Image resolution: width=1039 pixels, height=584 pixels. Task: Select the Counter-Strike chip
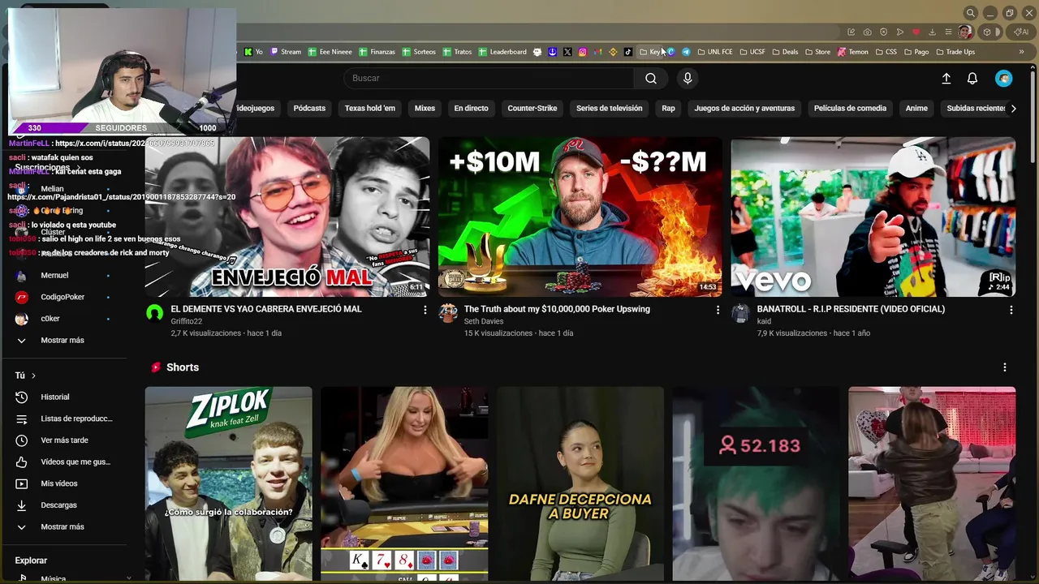pyautogui.click(x=532, y=108)
